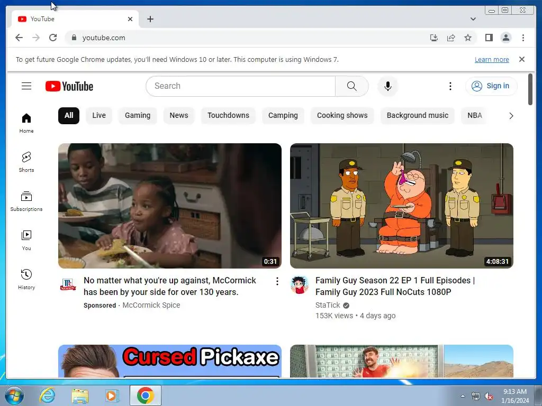Screen dimensions: 542x406
Task: Click the StaTick channel avatar
Action: tap(300, 284)
